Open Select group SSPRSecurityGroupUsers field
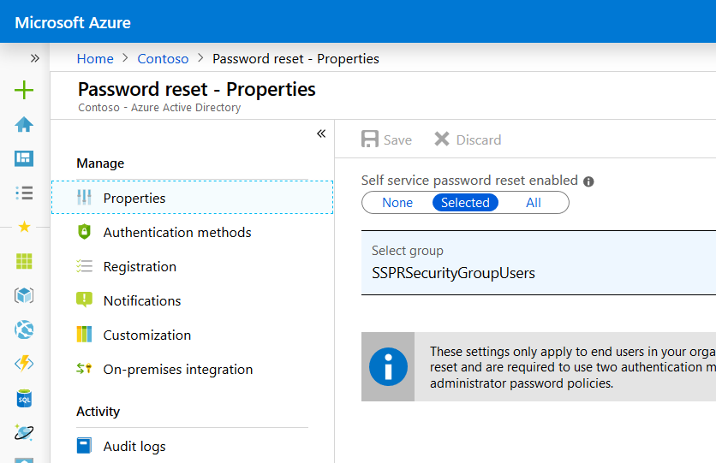Viewport: 716px width, 463px height. [539, 263]
